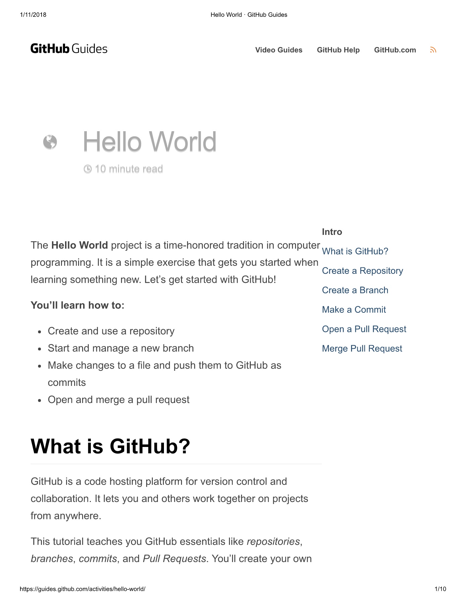Viewport: 466px width, 604px height.
Task: Visit GitHub.com from the top navigation
Action: coord(395,50)
